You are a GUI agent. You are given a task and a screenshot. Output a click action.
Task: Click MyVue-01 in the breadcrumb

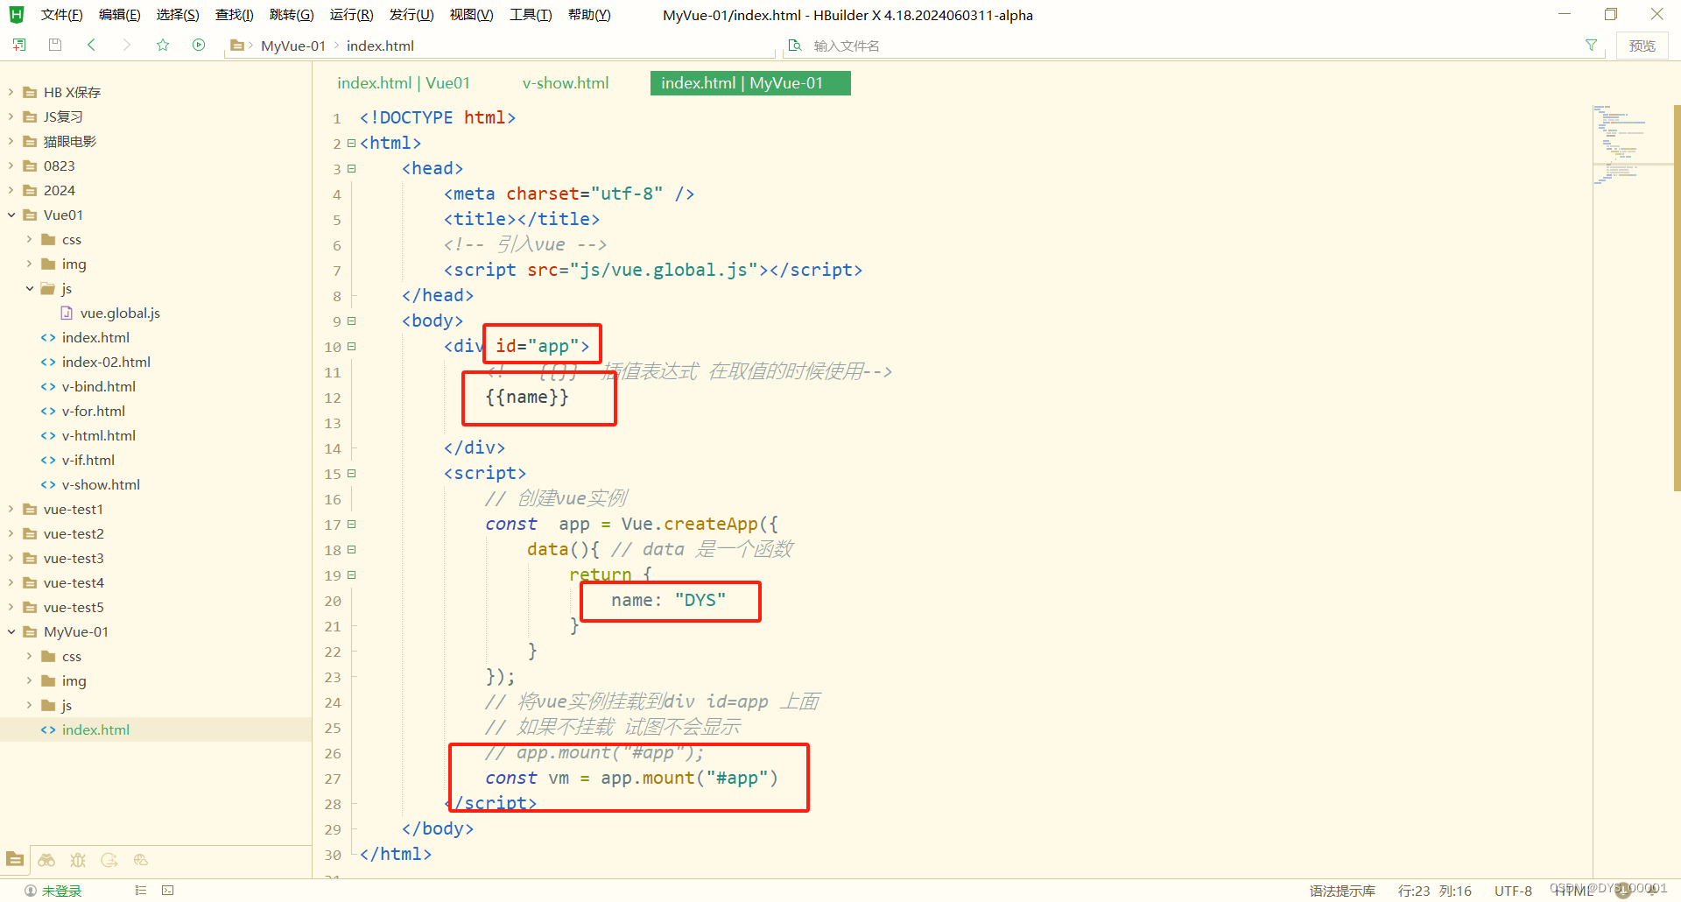tap(293, 46)
